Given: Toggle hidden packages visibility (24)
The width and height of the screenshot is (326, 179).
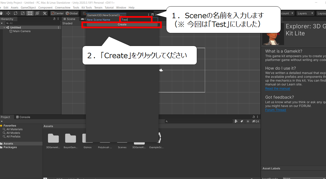Looking at the screenshot, I should [255, 121].
